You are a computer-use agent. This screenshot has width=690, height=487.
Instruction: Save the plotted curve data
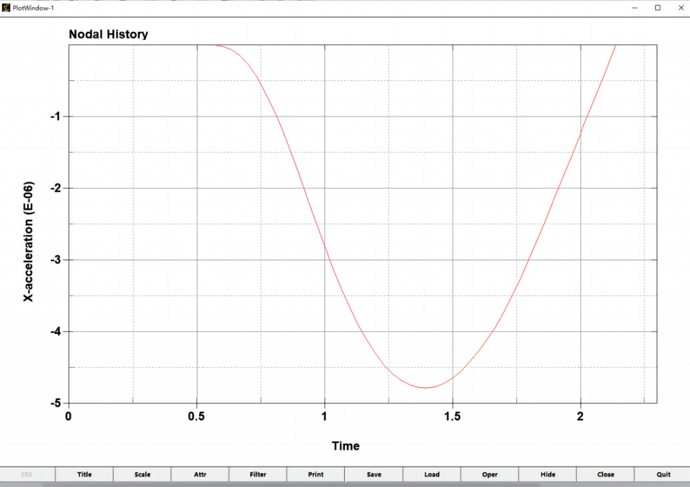(374, 474)
